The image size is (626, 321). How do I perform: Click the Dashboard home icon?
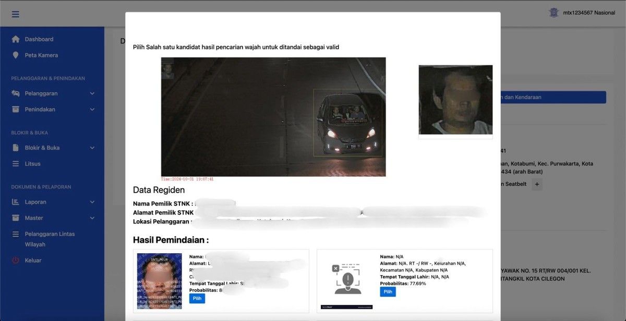[16, 39]
